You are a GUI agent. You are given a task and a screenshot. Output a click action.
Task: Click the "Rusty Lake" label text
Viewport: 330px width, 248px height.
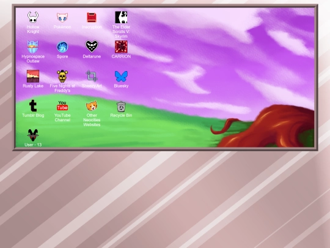tap(33, 86)
